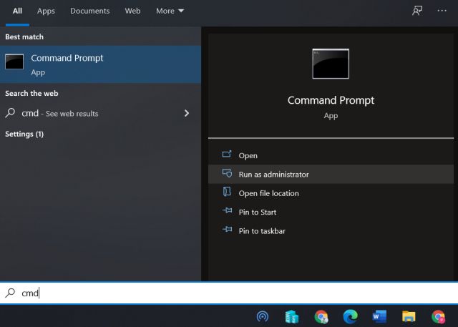Click the Open file location folder icon
458x327 pixels.
(x=227, y=192)
